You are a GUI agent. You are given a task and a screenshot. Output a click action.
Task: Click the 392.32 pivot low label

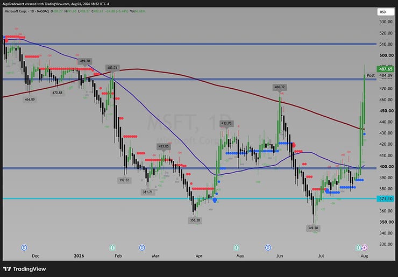(x=124, y=180)
